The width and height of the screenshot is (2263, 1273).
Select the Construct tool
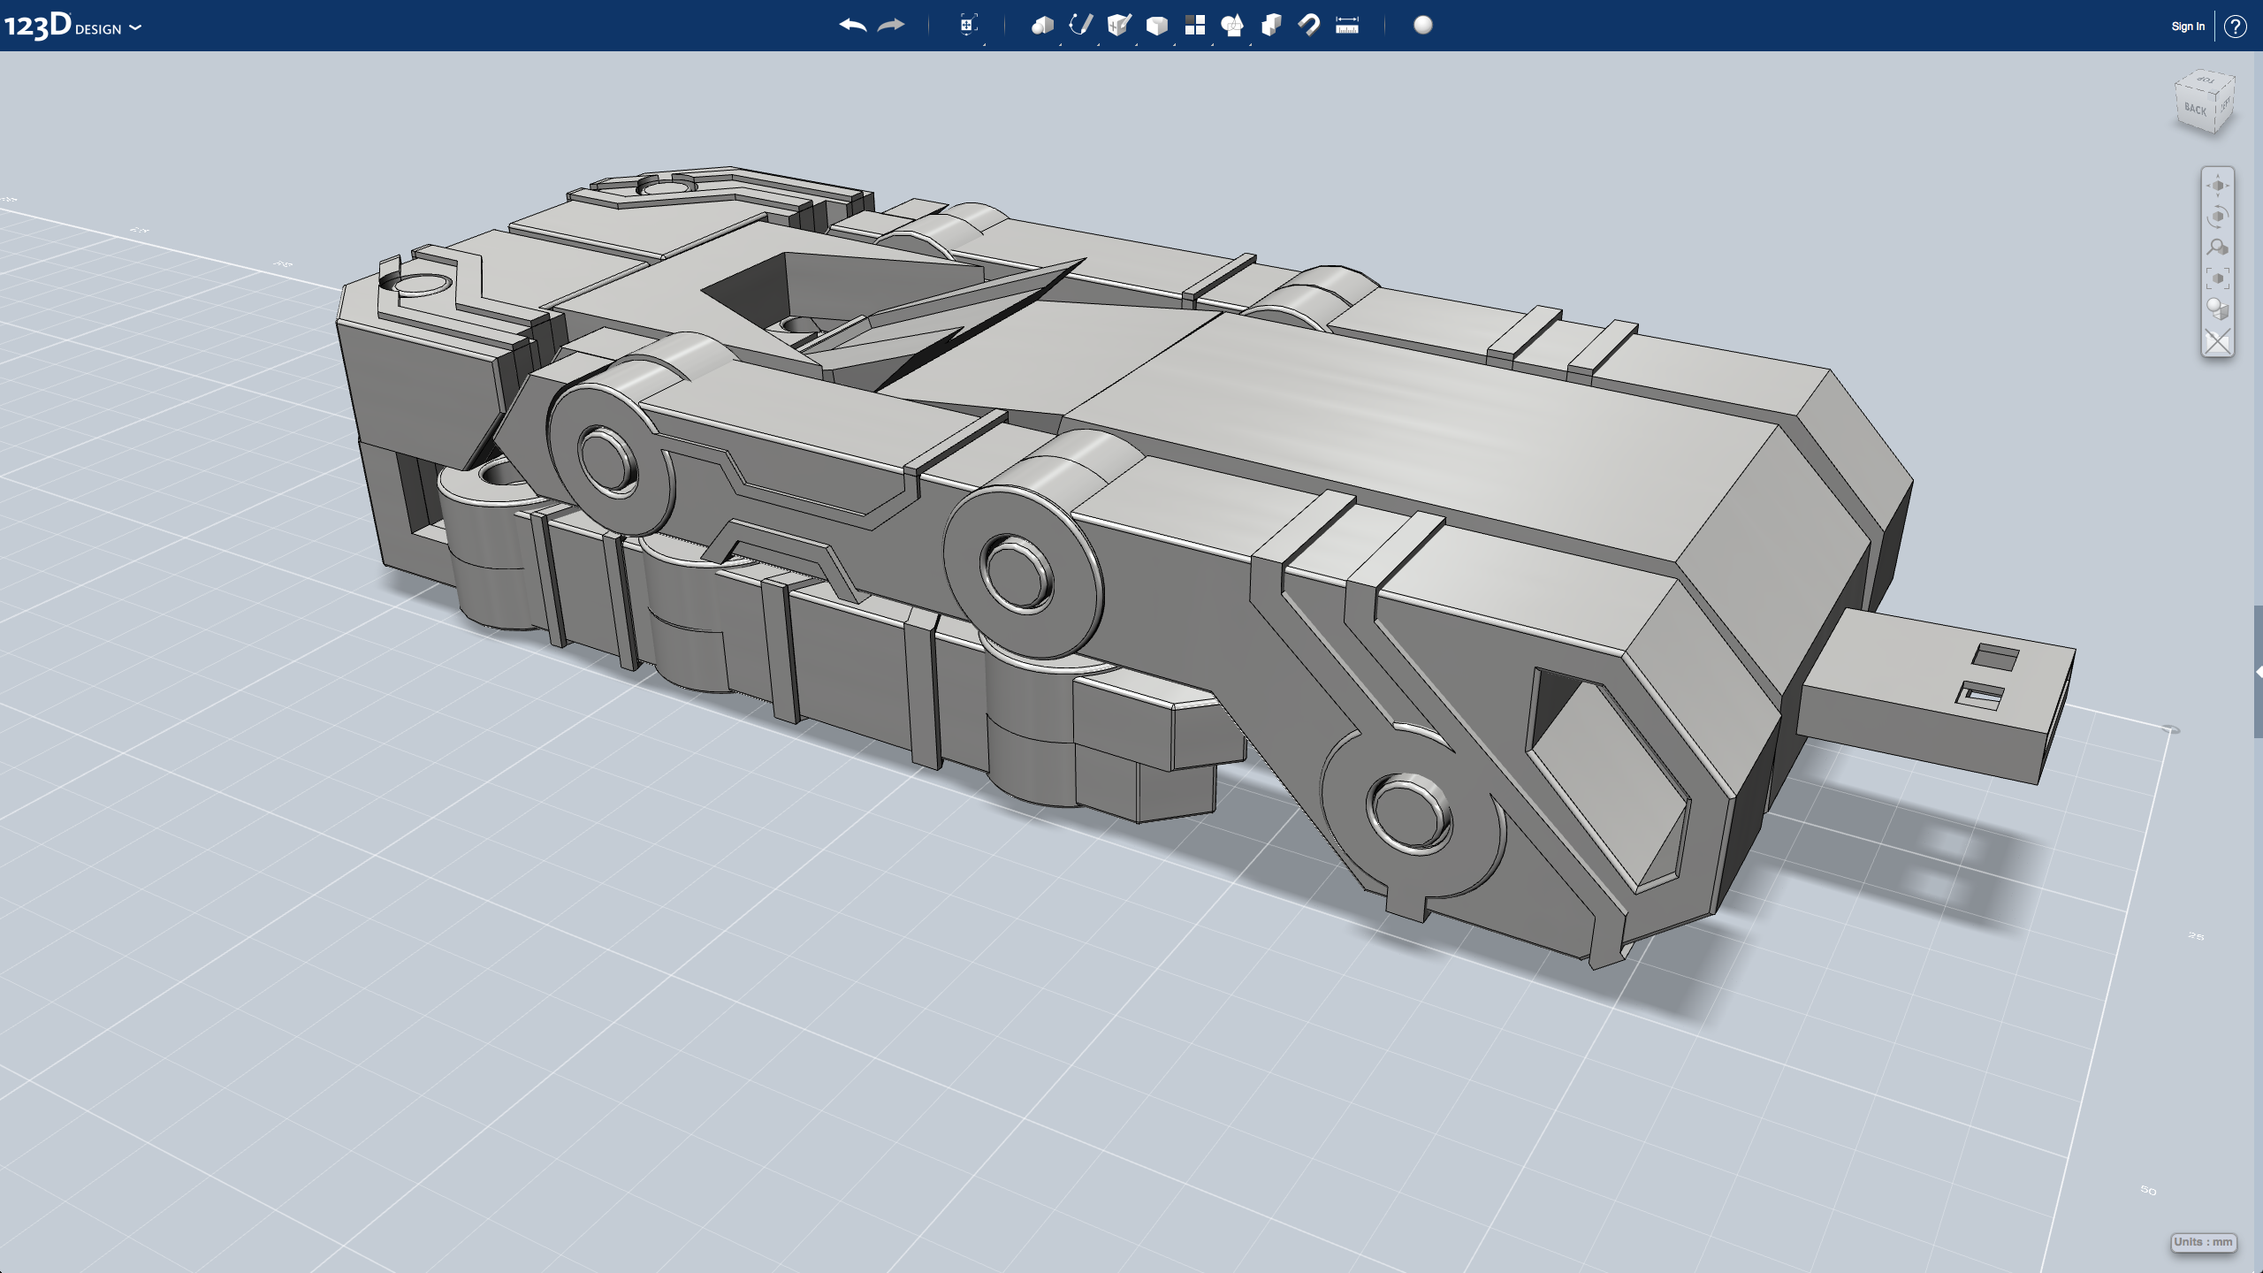[x=1119, y=26]
